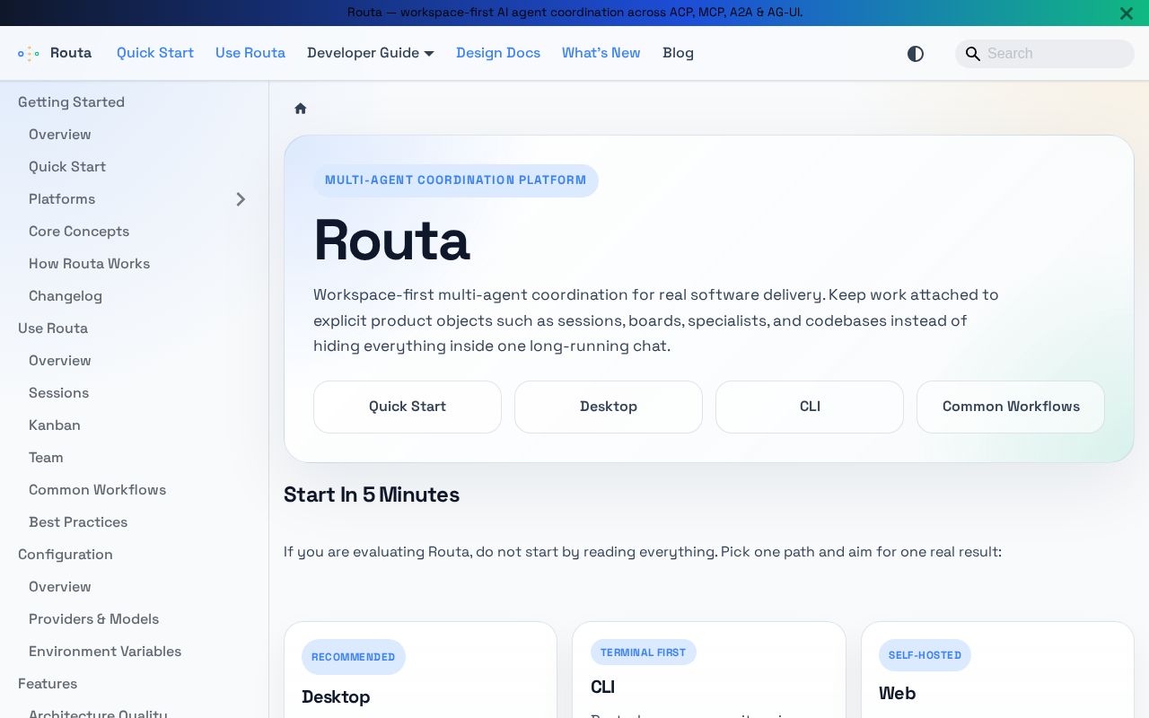Open Team sidebar item
Viewport: 1149px width, 718px height.
(46, 458)
